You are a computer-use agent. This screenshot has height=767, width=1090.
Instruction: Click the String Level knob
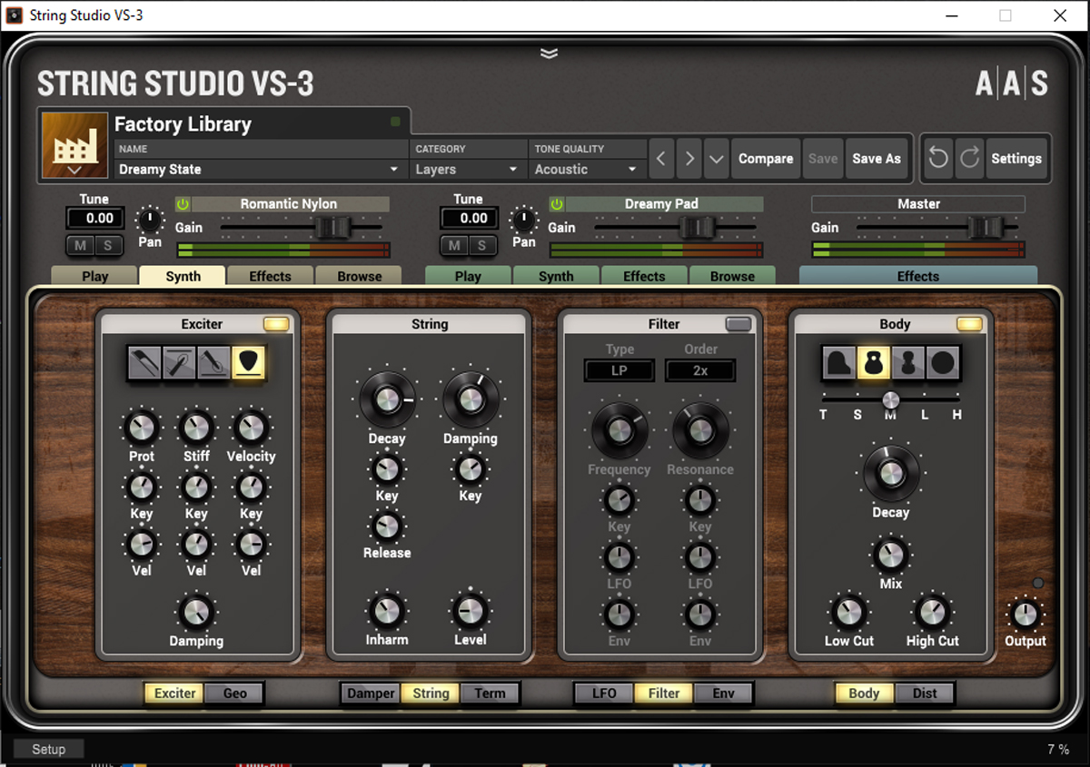(470, 611)
